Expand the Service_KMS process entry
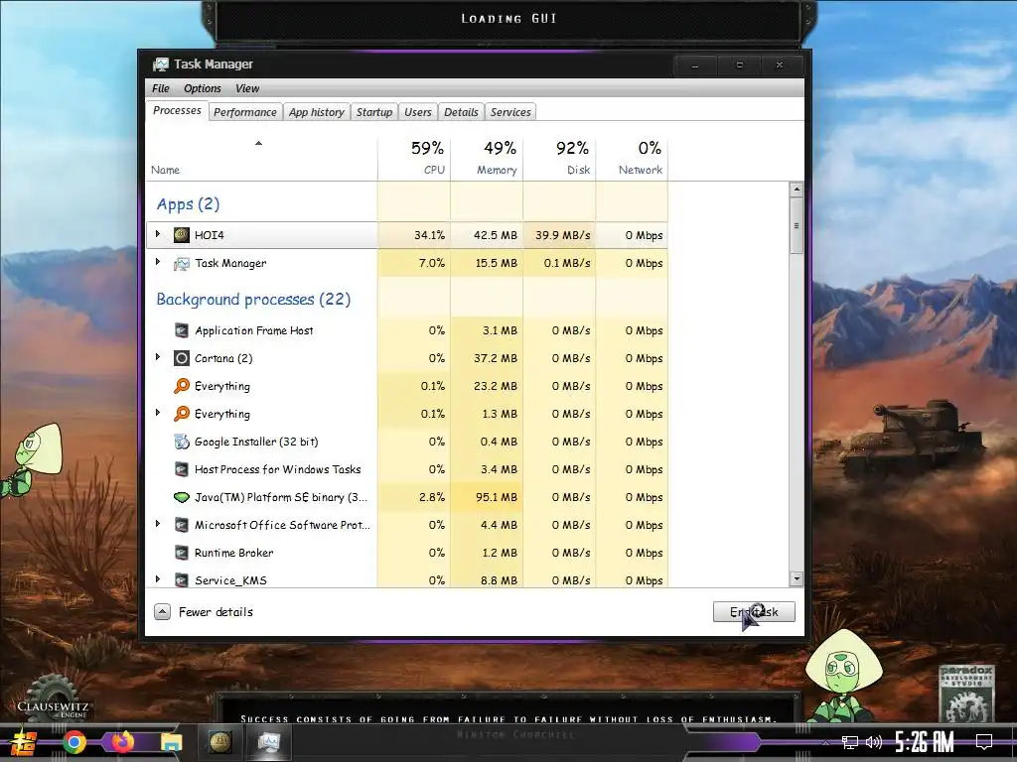This screenshot has height=762, width=1017. point(158,579)
